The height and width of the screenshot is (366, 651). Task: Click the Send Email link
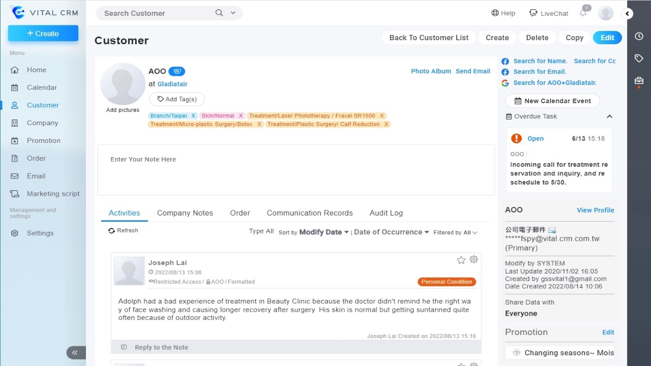(x=472, y=71)
